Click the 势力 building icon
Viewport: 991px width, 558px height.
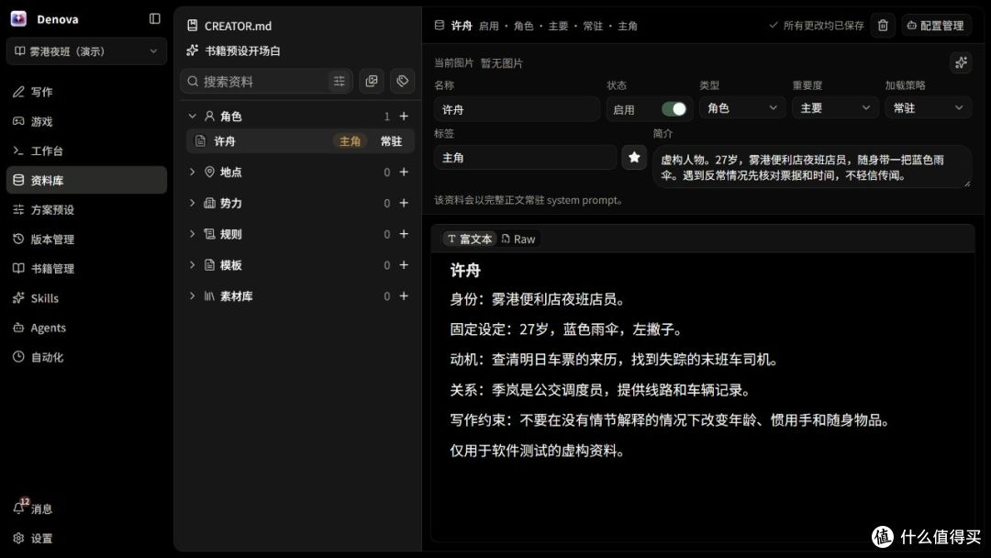(210, 203)
